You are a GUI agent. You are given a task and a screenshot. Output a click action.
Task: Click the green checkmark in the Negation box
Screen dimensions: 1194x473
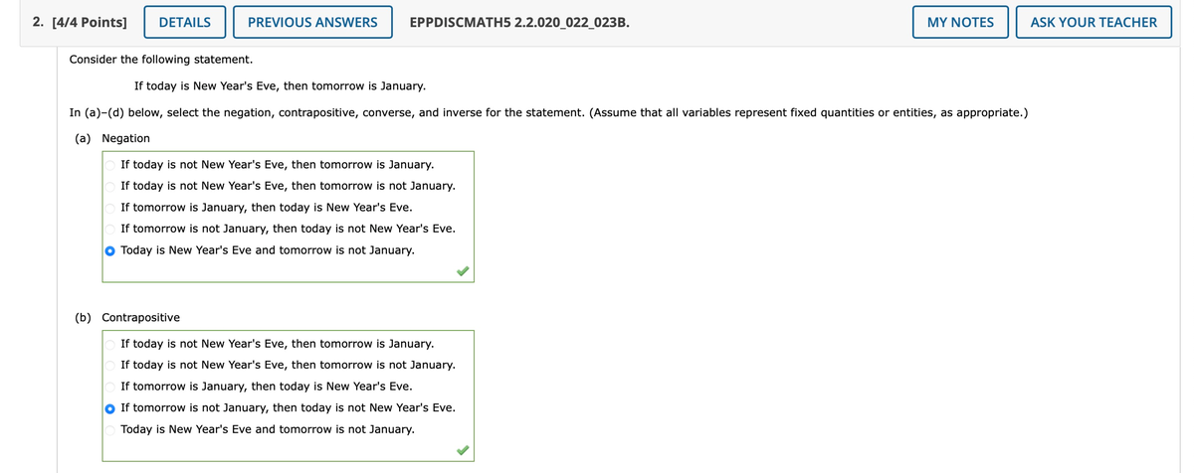[462, 270]
